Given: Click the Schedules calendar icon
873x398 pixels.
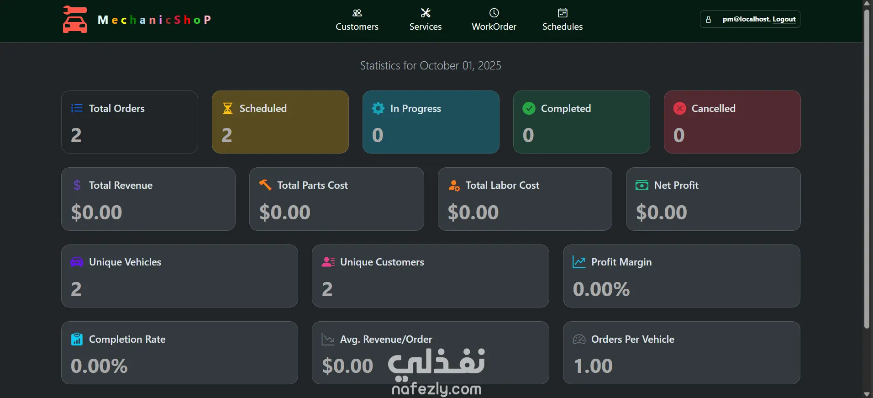Looking at the screenshot, I should pos(563,13).
